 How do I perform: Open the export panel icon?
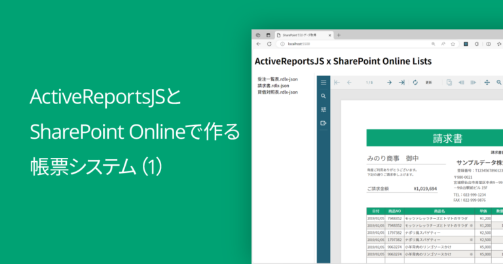(324, 123)
